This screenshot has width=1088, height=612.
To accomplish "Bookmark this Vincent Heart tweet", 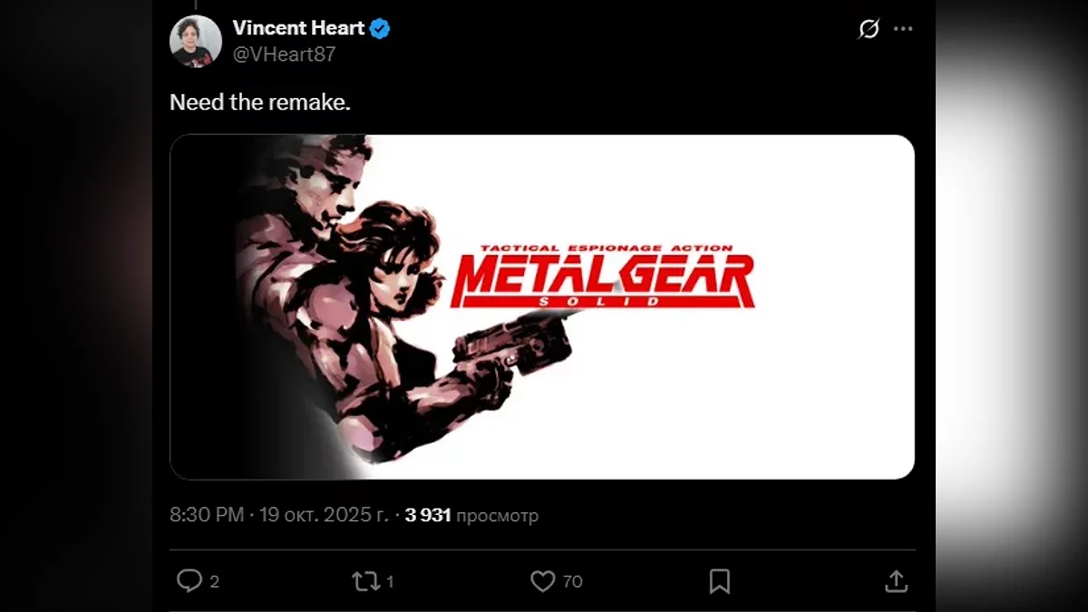I will [719, 581].
